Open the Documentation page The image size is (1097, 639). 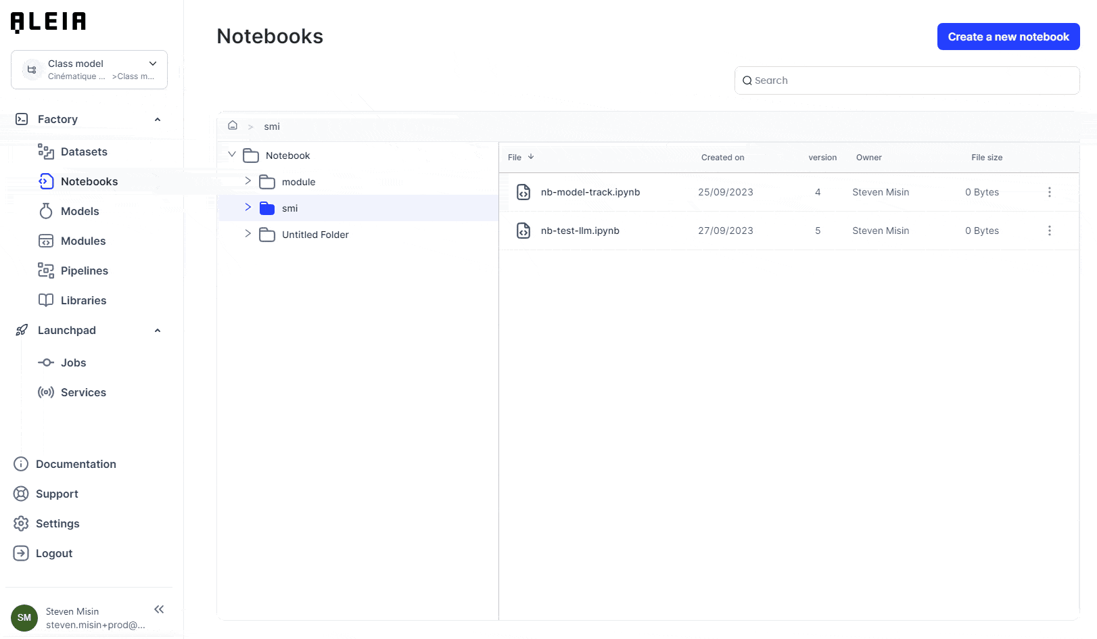[76, 464]
